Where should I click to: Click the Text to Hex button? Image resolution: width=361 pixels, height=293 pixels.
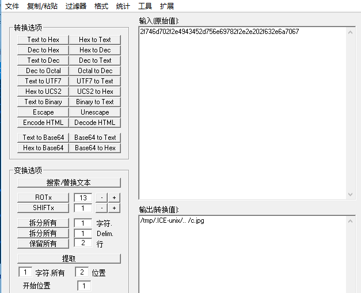(43, 40)
